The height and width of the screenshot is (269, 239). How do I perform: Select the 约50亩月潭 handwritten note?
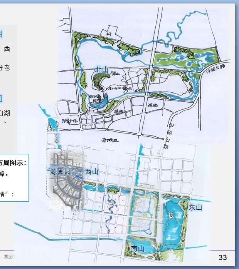[x=96, y=99]
